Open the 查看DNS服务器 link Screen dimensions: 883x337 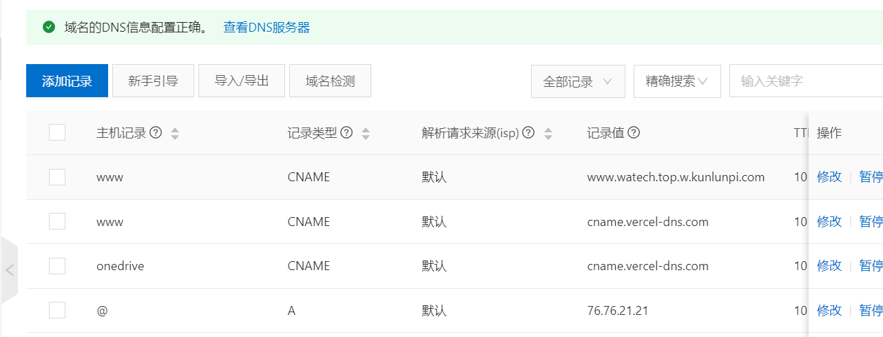[x=267, y=28]
